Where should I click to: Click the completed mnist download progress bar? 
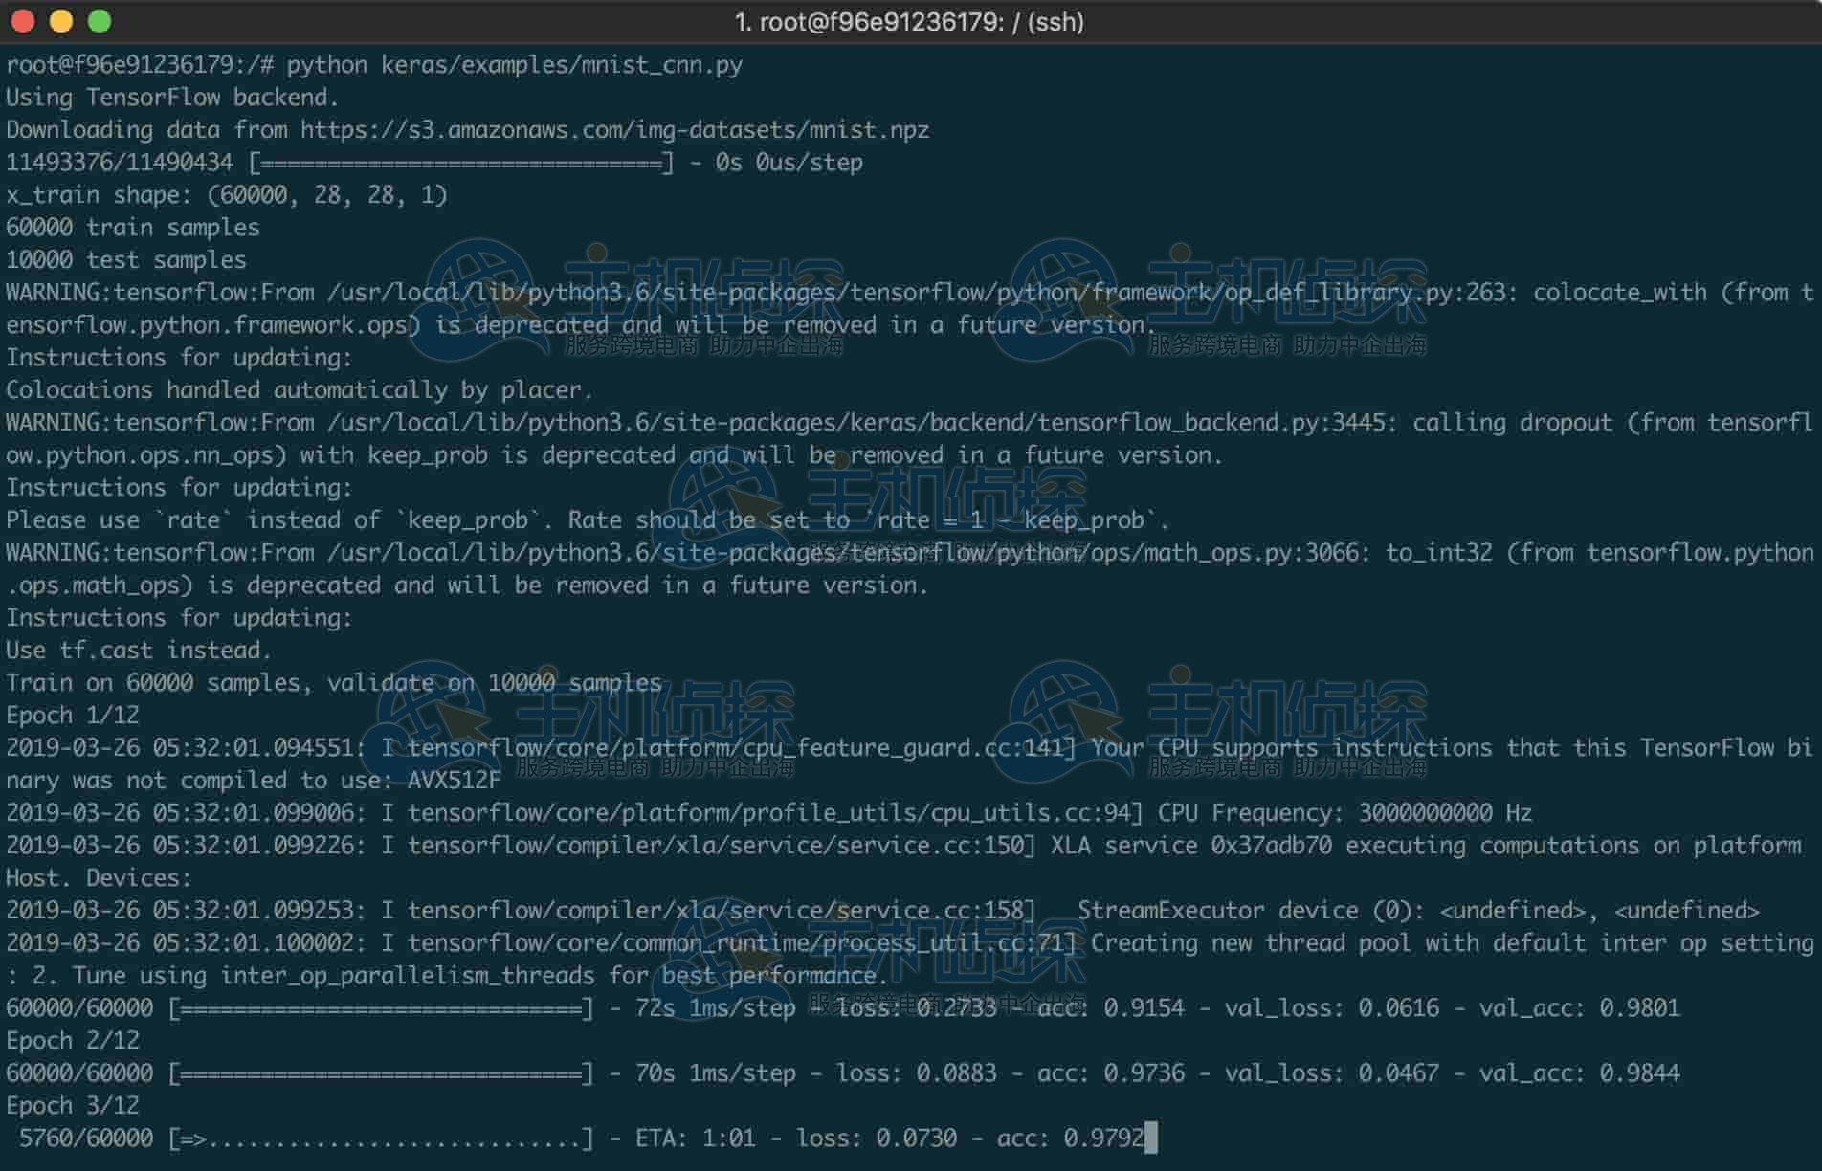pos(461,163)
